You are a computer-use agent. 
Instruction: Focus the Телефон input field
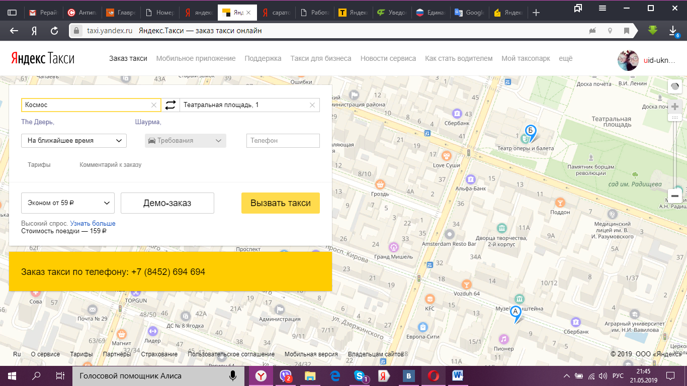click(x=283, y=141)
